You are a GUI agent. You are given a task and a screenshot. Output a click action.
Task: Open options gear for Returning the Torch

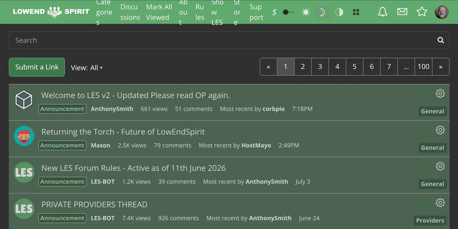(x=440, y=130)
